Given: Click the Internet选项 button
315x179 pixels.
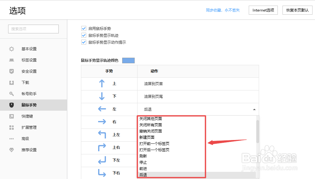Looking at the screenshot, I should pos(263,10).
